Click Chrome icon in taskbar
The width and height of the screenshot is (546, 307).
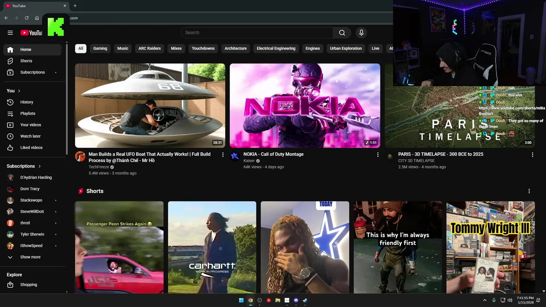[x=250, y=300]
